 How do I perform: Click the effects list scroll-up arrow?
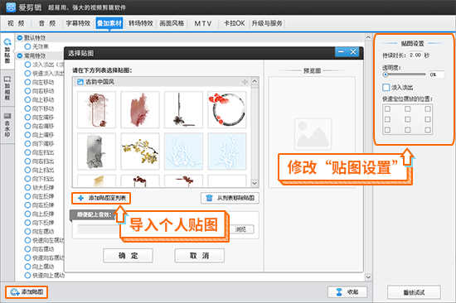(368, 37)
